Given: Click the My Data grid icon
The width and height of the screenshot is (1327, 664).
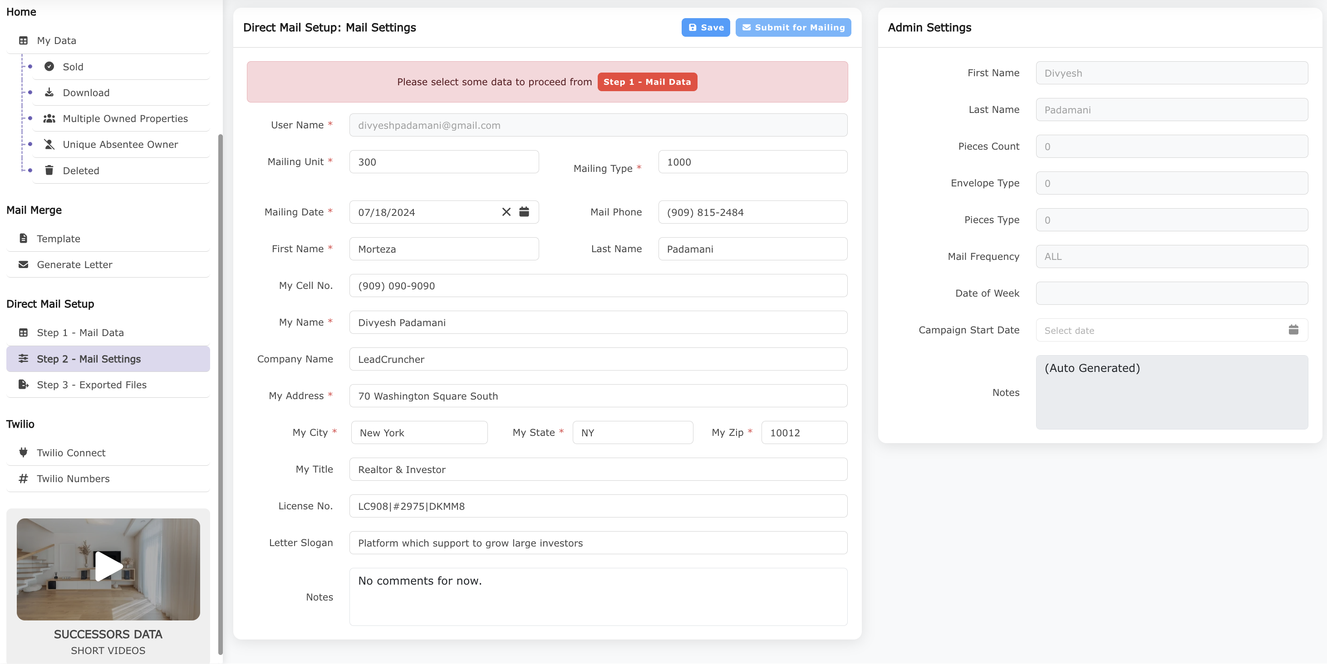Looking at the screenshot, I should click(23, 40).
